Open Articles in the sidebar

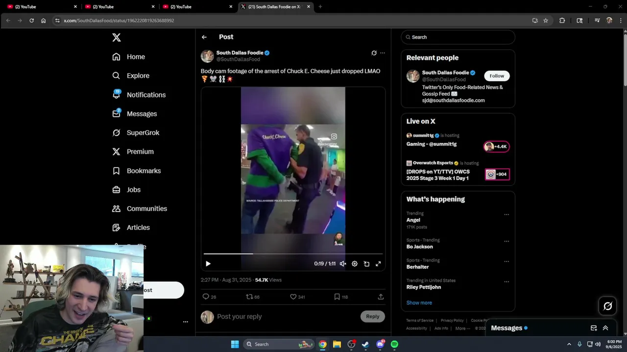[131, 227]
